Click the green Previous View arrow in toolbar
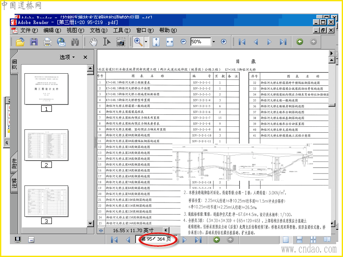The image size is (343, 257). click(300, 42)
